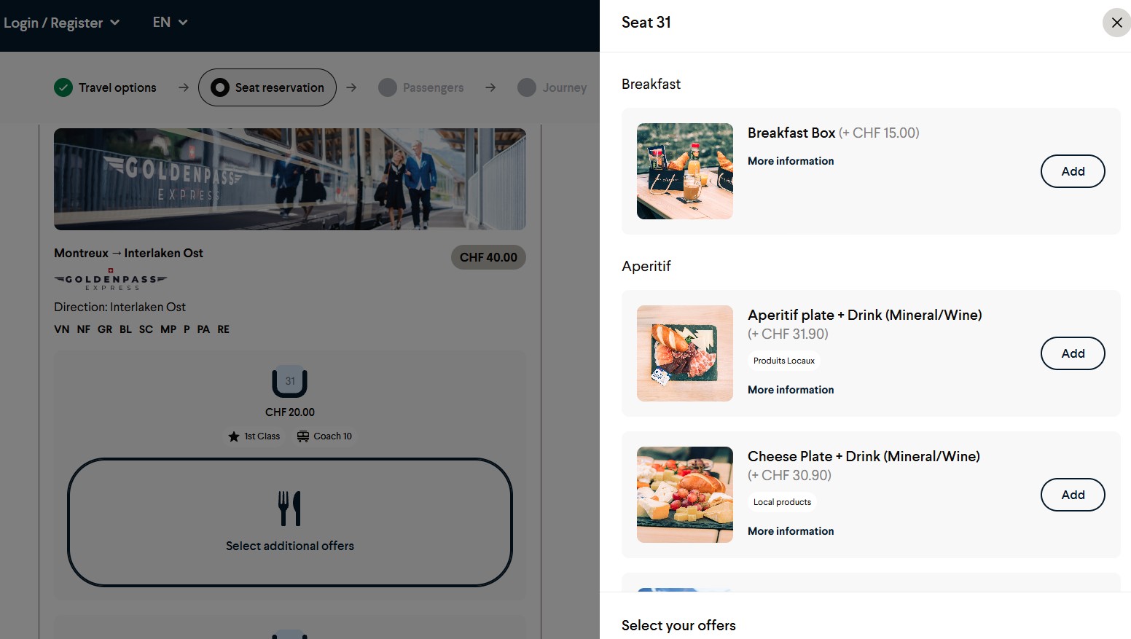Go to the Passengers step
This screenshot has height=639, width=1131.
[x=421, y=87]
